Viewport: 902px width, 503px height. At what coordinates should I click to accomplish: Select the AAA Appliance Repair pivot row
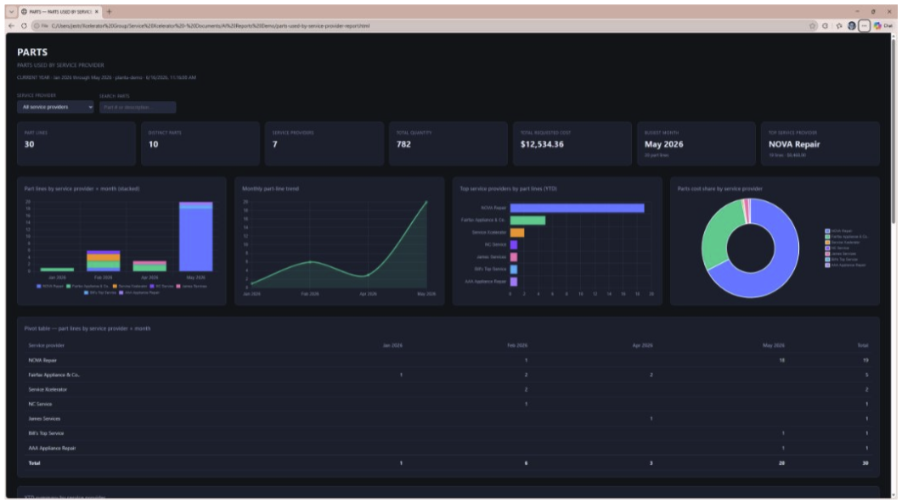448,448
